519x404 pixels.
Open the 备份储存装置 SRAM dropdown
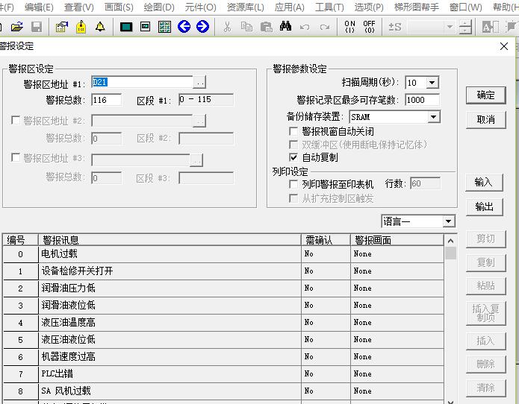pyautogui.click(x=434, y=118)
